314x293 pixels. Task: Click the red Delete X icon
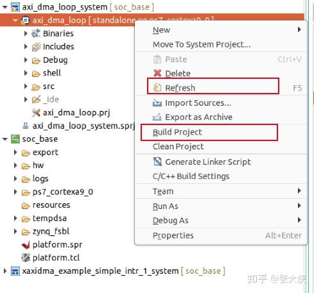tap(157, 73)
